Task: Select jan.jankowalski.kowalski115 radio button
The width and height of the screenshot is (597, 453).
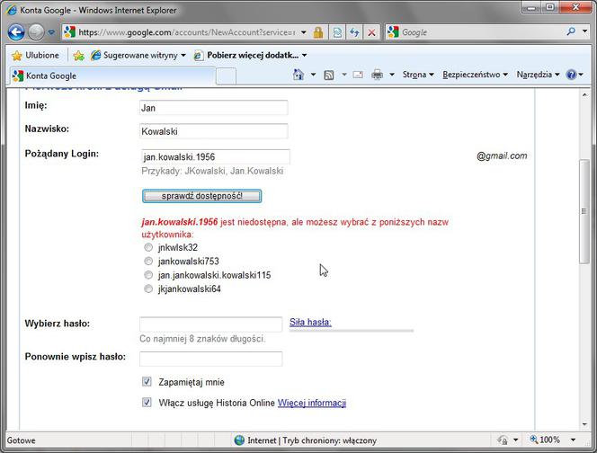Action: (148, 275)
